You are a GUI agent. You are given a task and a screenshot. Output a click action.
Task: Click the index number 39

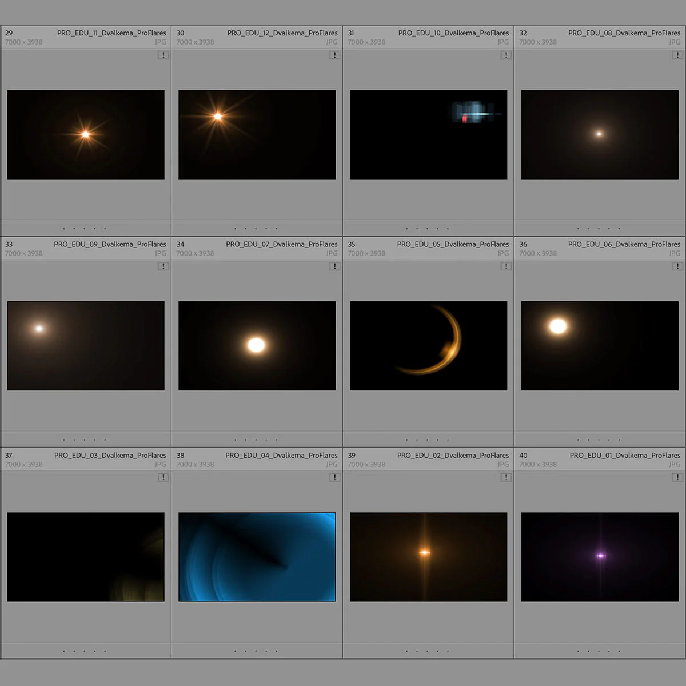tap(352, 456)
